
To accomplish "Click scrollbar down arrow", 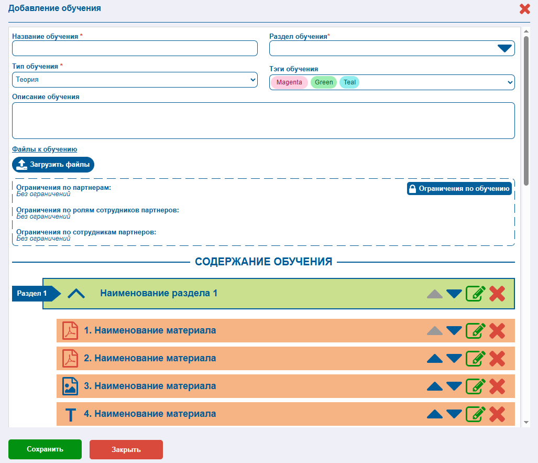I will pos(526,423).
